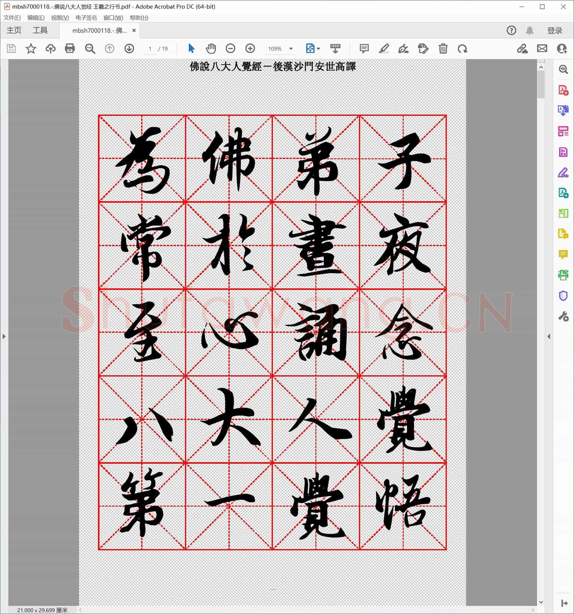This screenshot has height=614, width=574.
Task: Open Organize Pages tool in right pane
Action: tap(563, 132)
